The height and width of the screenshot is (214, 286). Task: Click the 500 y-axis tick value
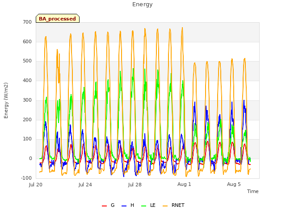point(27,61)
